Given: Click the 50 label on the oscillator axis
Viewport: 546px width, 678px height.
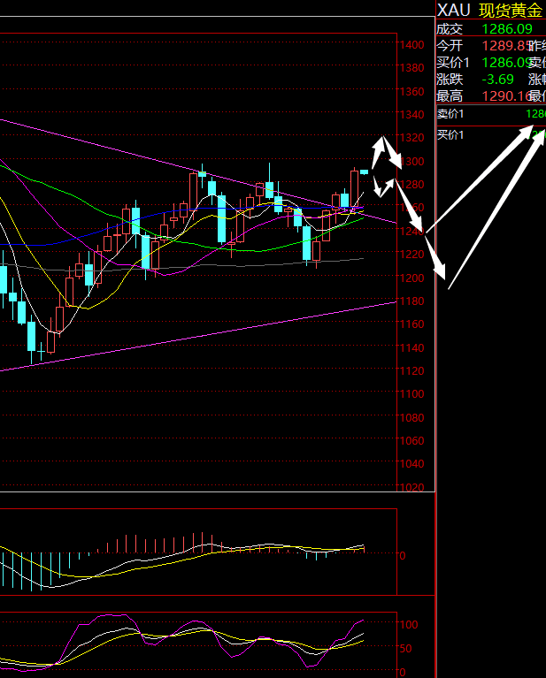Looking at the screenshot, I should click(x=405, y=649).
